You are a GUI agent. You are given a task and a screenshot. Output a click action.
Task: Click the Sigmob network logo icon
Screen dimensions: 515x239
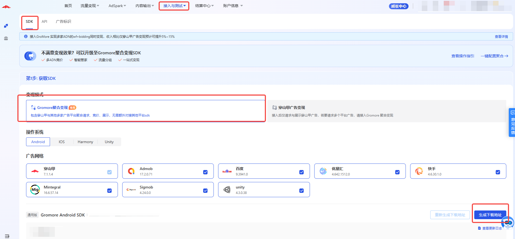click(x=131, y=190)
